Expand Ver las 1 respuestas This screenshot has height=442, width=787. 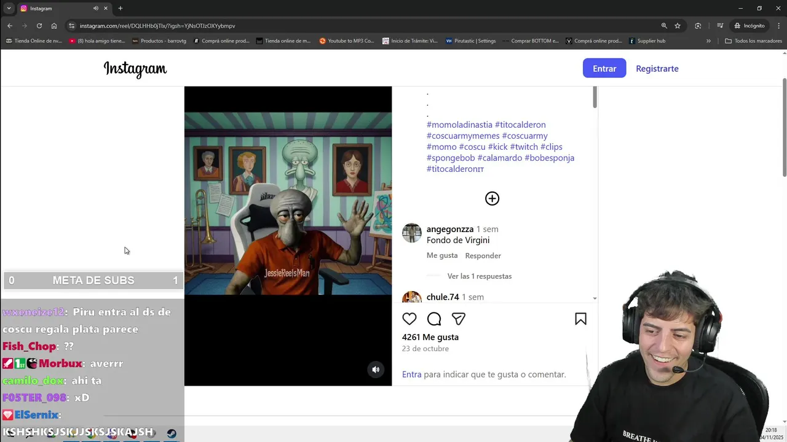(480, 276)
